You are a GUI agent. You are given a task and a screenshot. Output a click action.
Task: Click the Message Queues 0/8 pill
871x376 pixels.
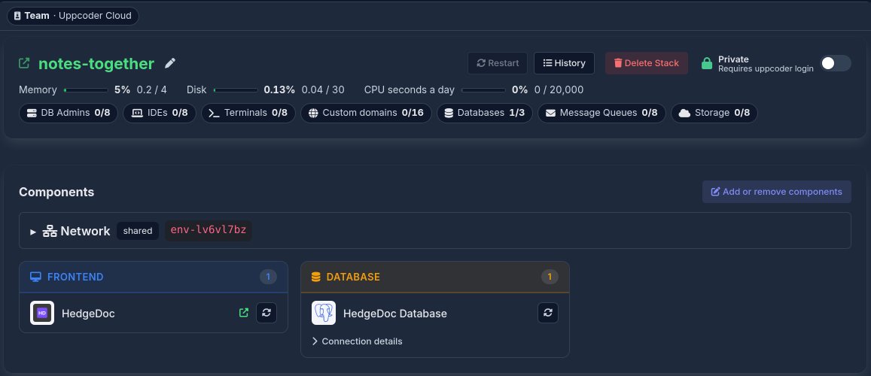click(601, 113)
